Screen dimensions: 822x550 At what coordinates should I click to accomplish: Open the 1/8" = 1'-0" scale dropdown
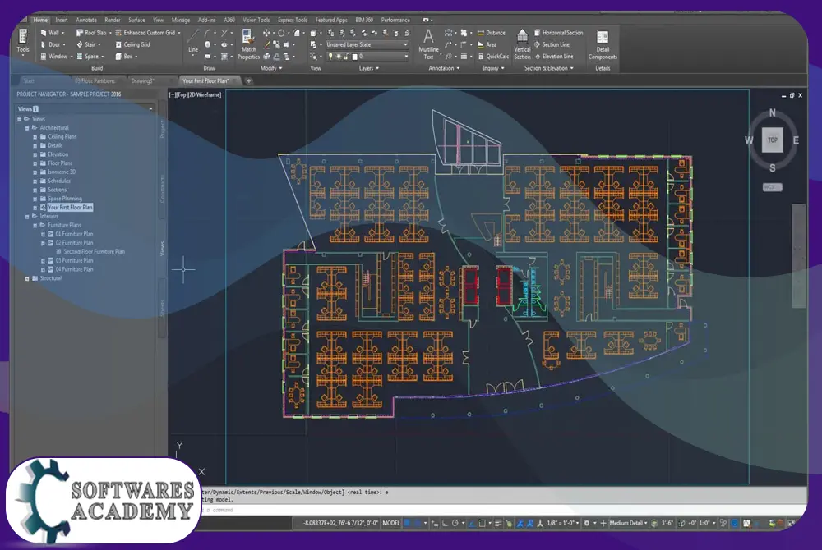tap(562, 523)
